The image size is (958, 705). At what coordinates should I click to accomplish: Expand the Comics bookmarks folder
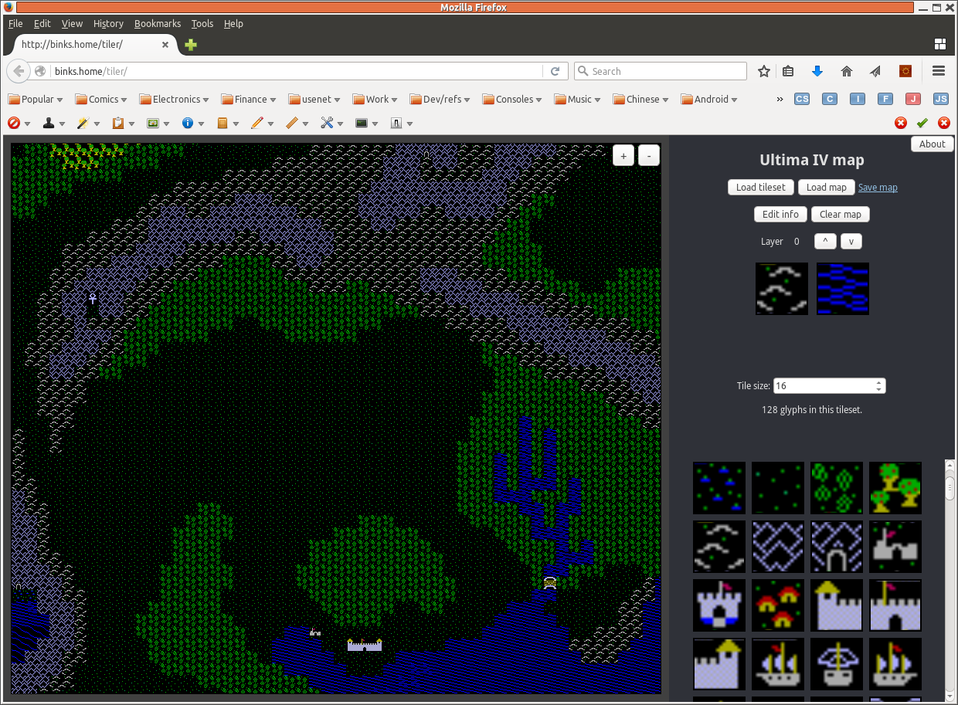tap(102, 99)
